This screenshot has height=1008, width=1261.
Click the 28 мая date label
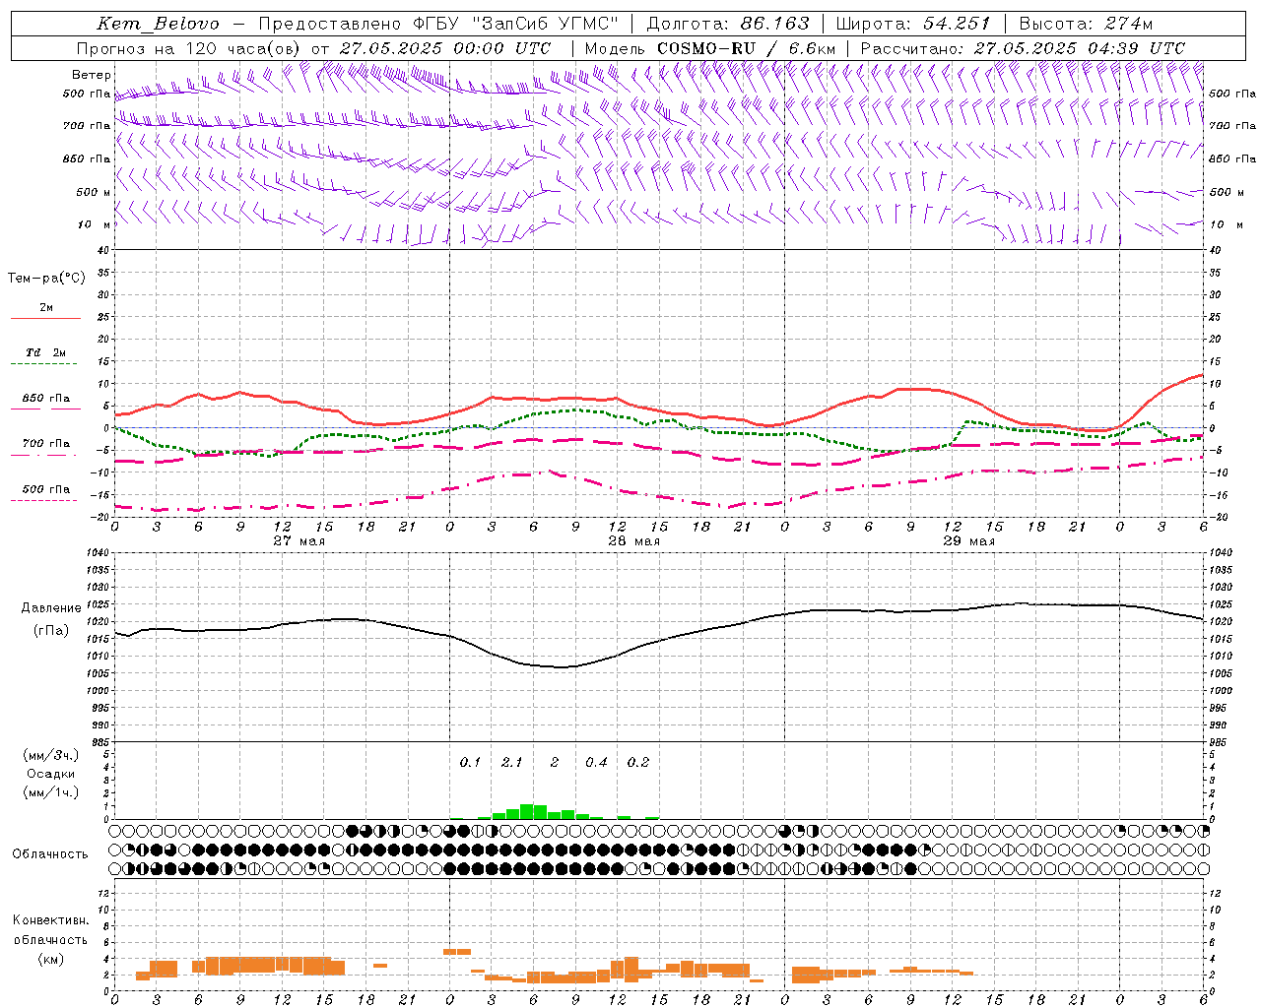(633, 541)
